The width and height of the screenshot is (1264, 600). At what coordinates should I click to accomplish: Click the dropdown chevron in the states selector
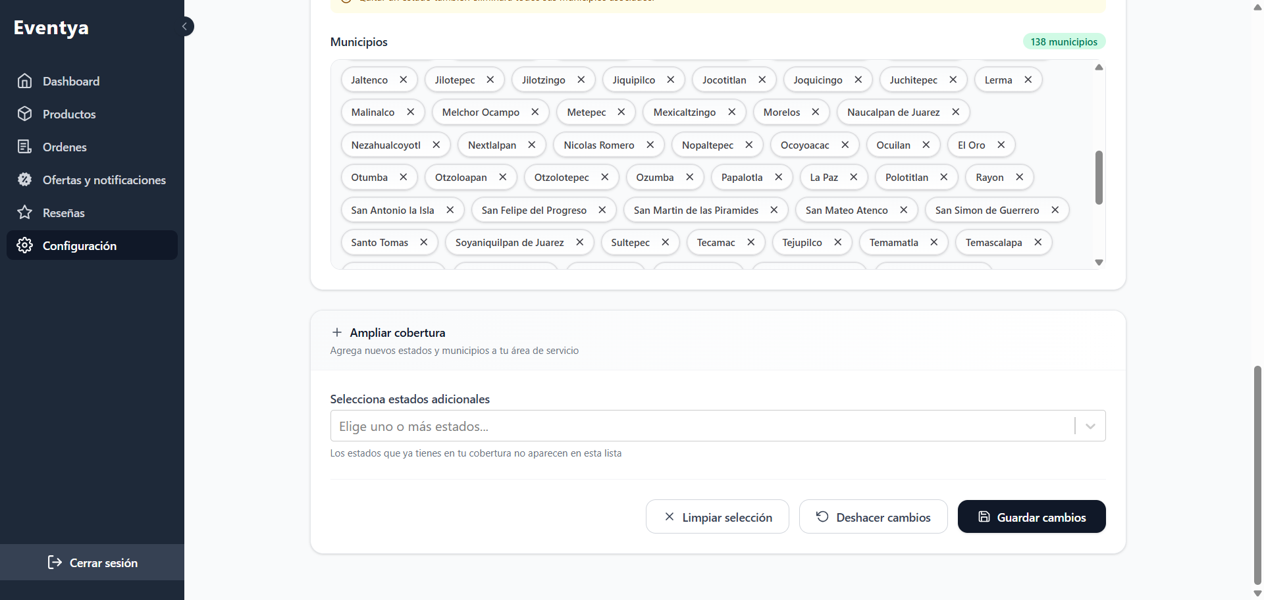(x=1090, y=426)
